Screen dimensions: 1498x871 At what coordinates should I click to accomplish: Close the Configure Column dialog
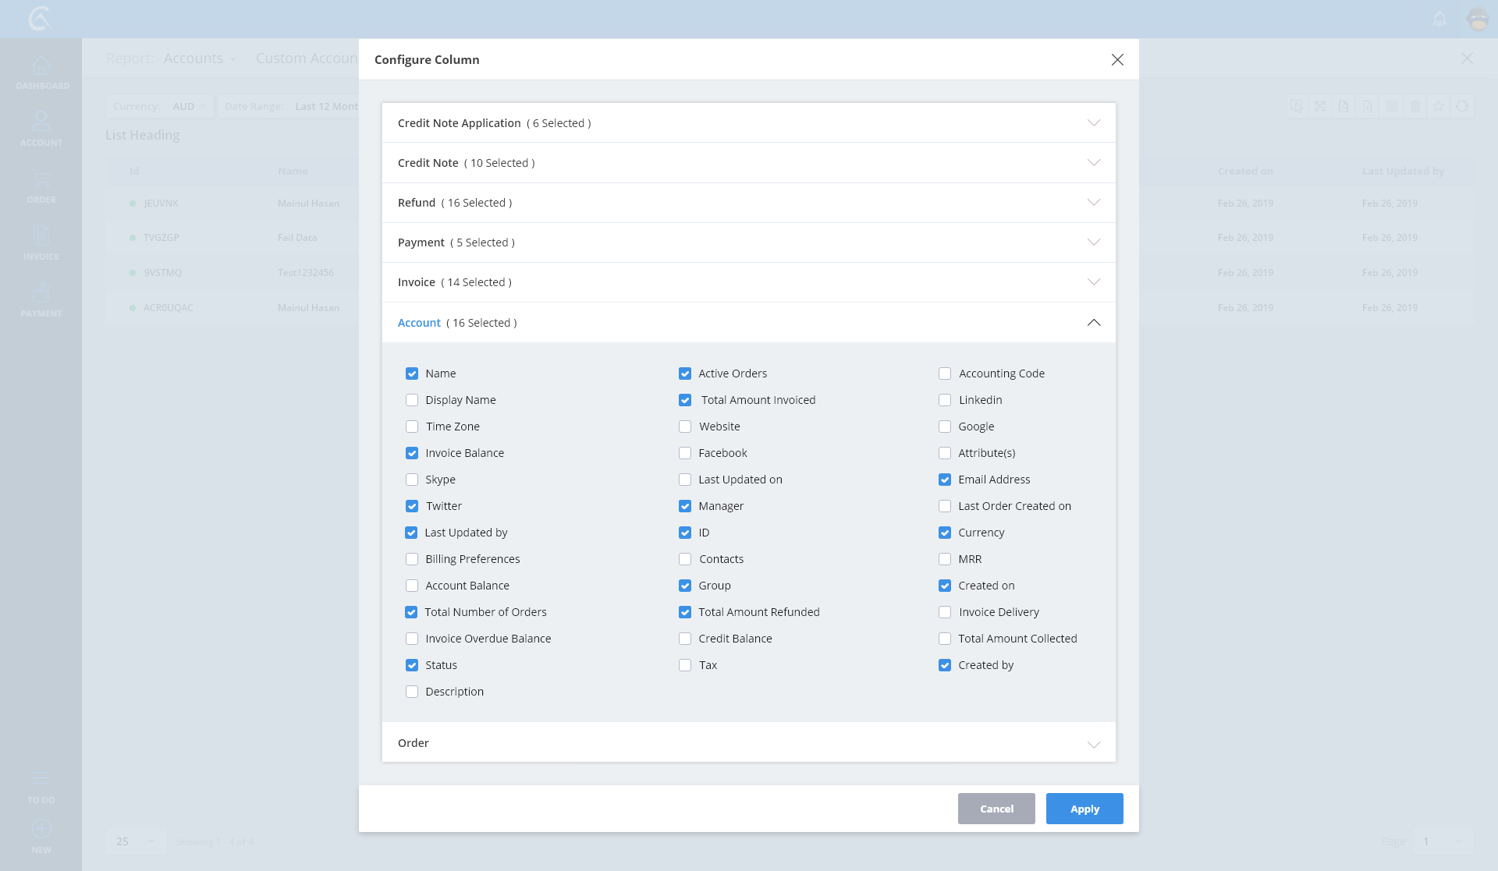[1117, 60]
